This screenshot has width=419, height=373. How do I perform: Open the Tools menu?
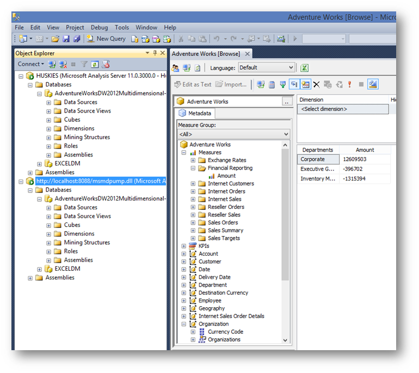pyautogui.click(x=122, y=28)
